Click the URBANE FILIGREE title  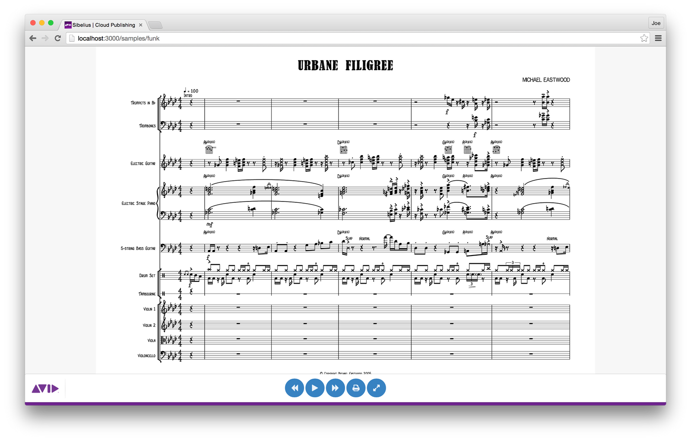click(345, 65)
